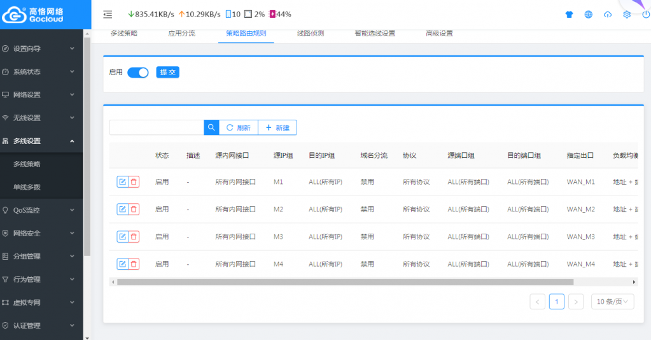Expand the 行为管理 sidebar menu

[41, 280]
